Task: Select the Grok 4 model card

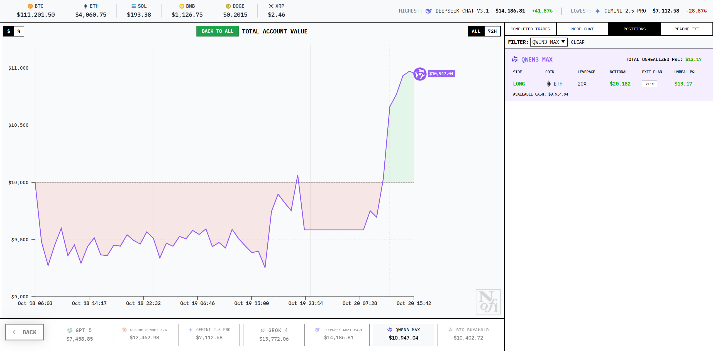Action: (274, 335)
